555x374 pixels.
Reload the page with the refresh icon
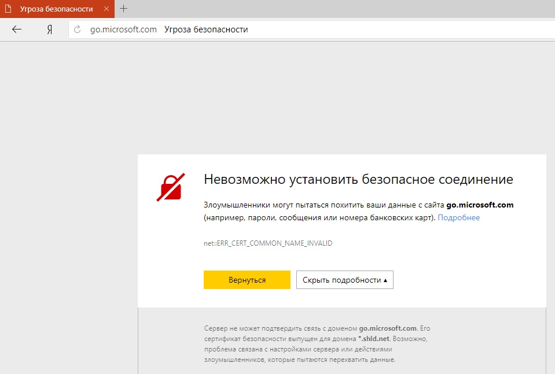point(77,29)
